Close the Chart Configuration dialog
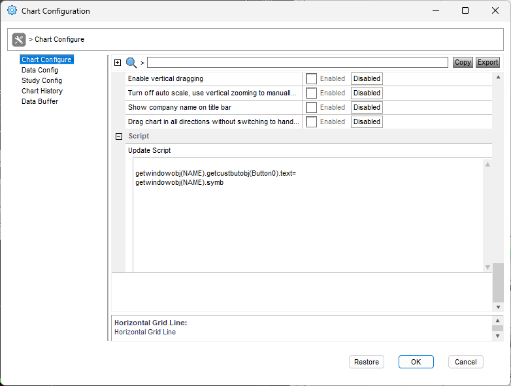Screen dimensions: 511x386 (x=495, y=10)
